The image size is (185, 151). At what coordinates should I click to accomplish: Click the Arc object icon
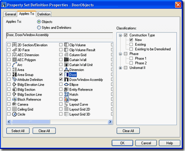click(14, 64)
